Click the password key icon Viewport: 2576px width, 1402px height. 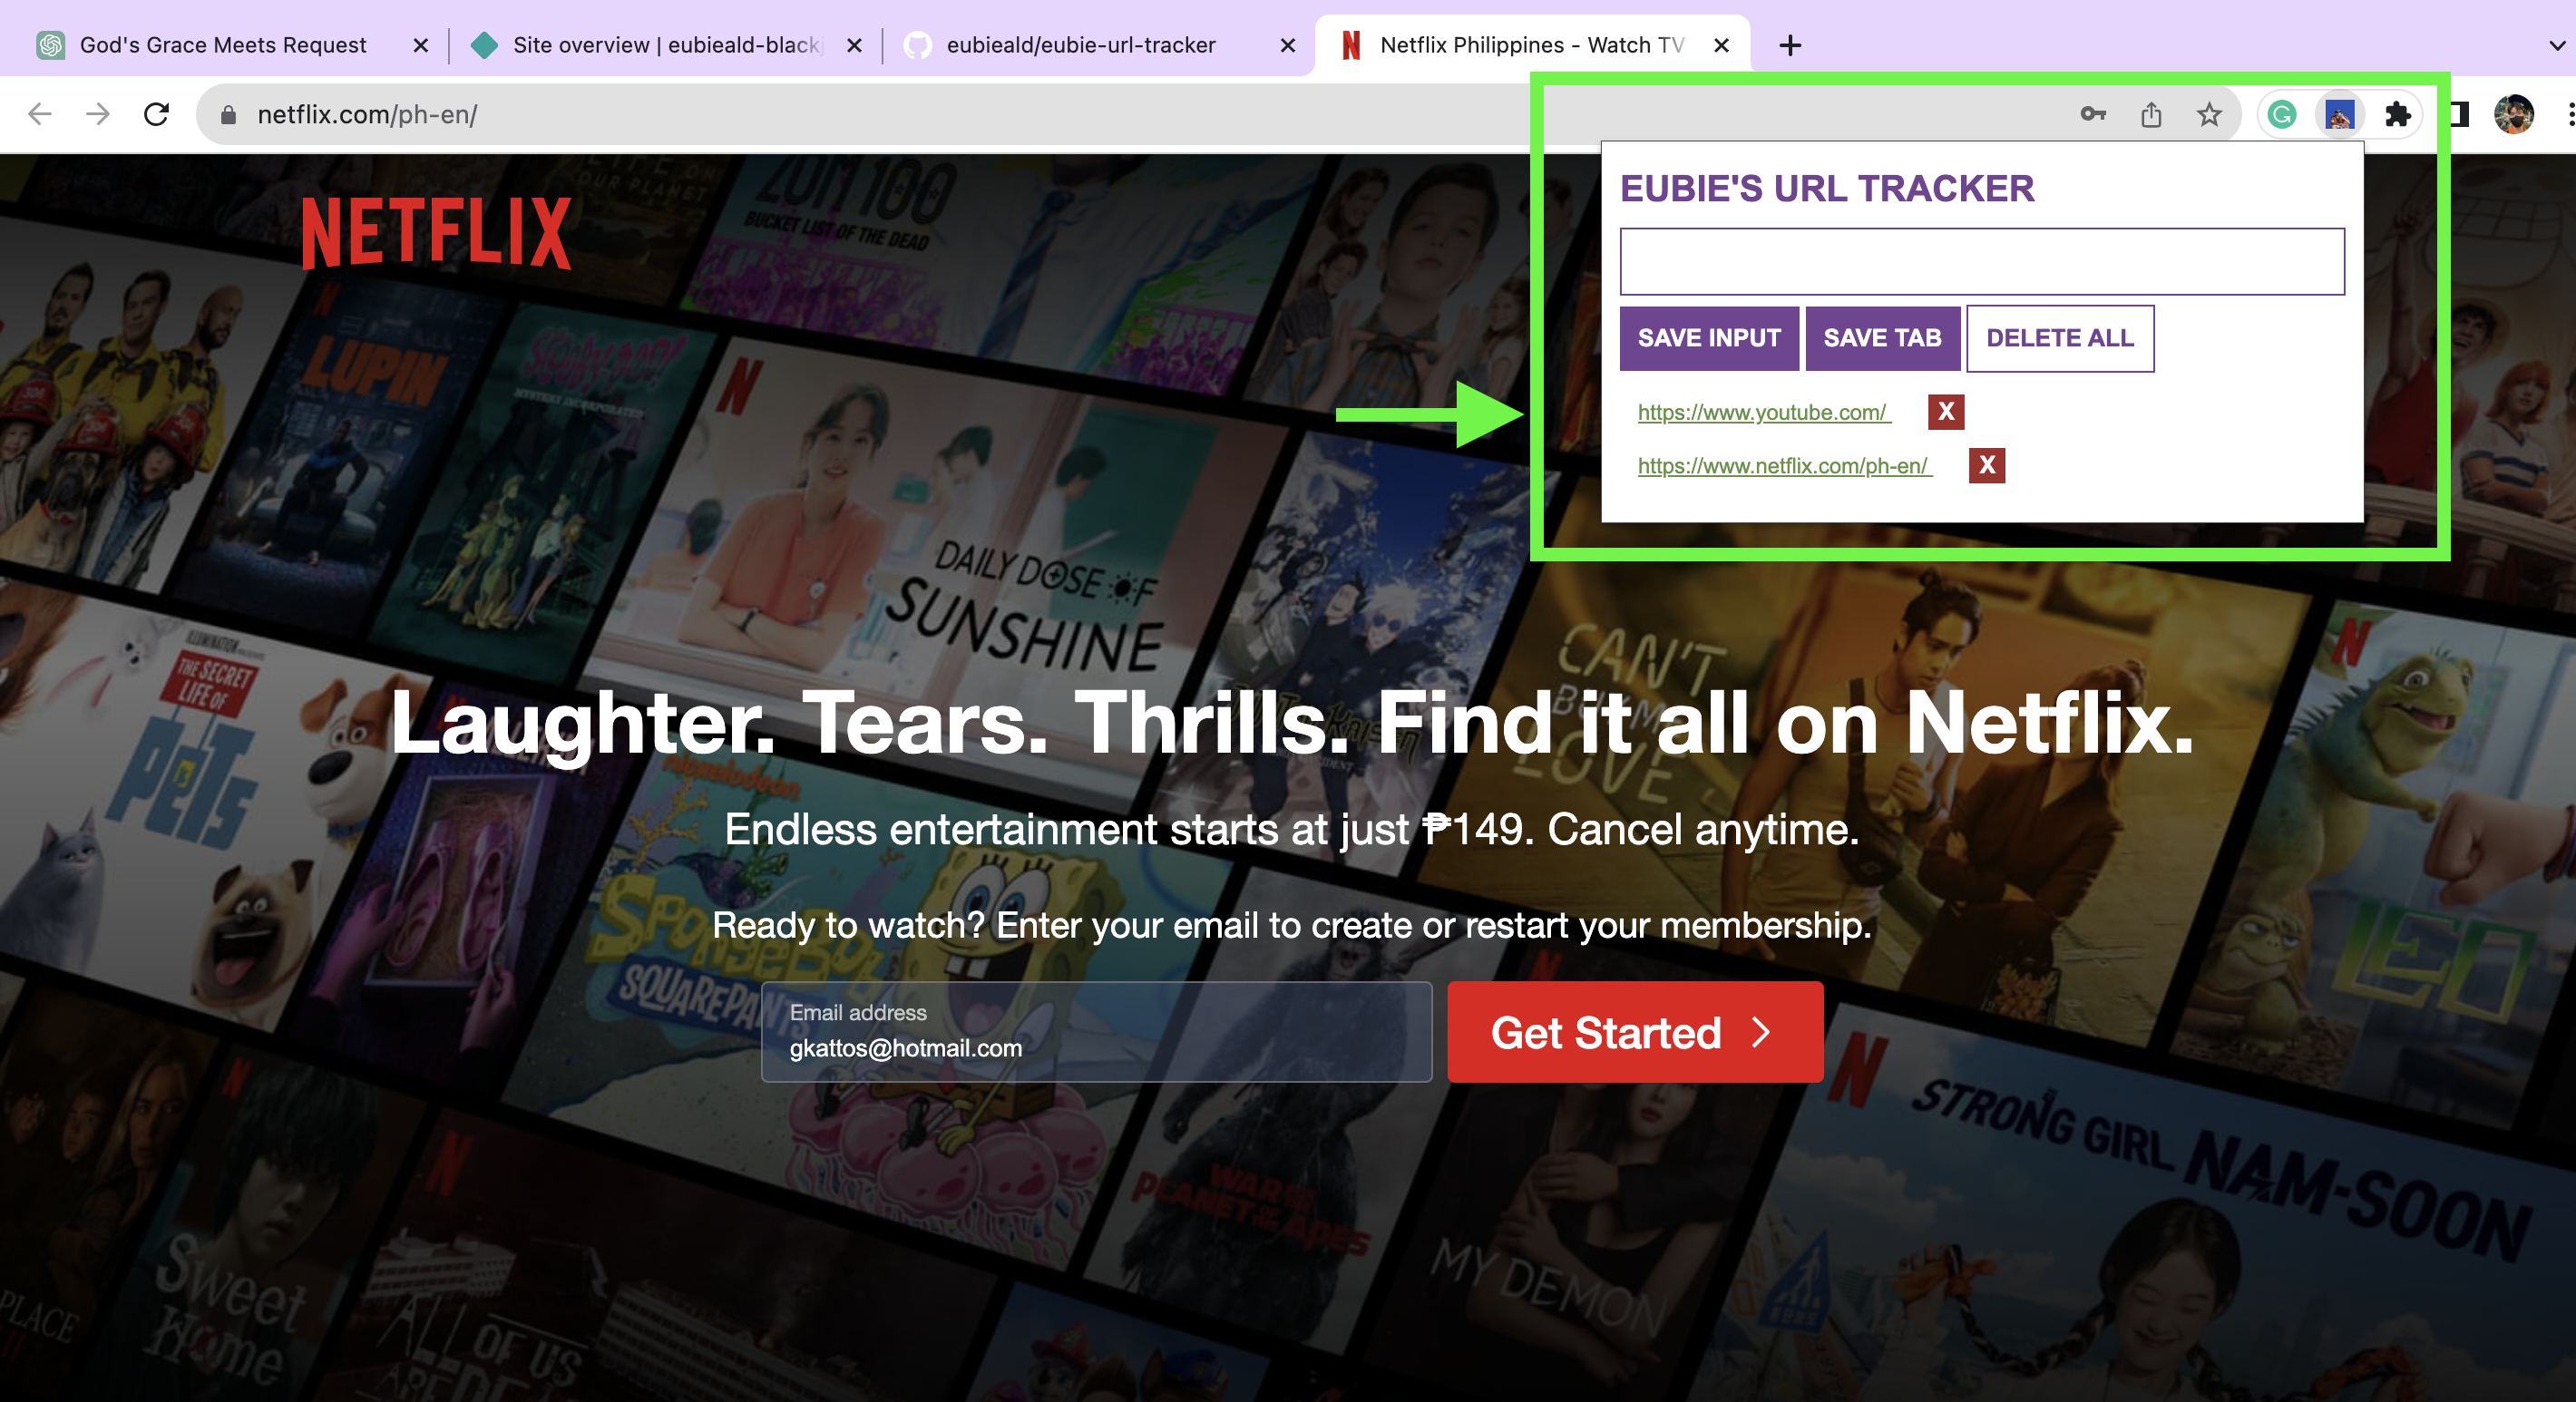(x=2092, y=114)
